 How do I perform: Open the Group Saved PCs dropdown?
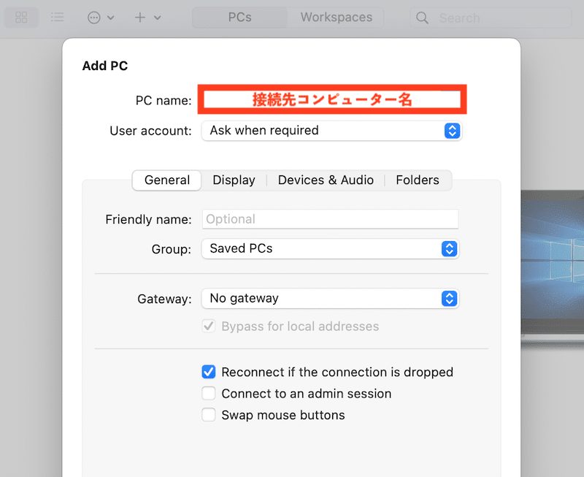coord(330,248)
